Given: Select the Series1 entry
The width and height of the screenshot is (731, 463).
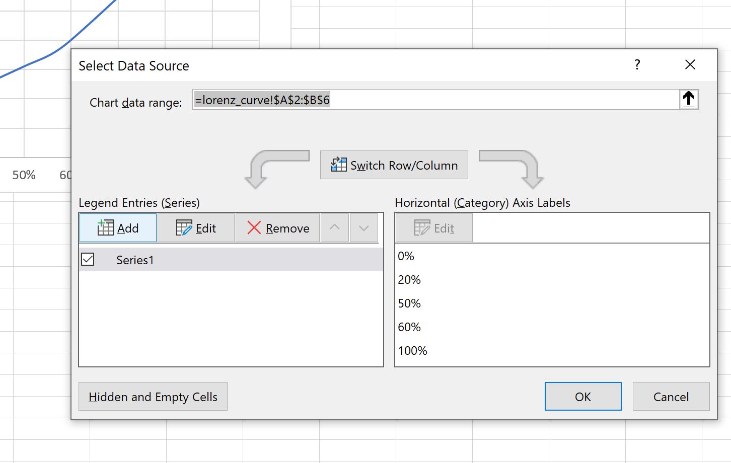Looking at the screenshot, I should tap(231, 260).
